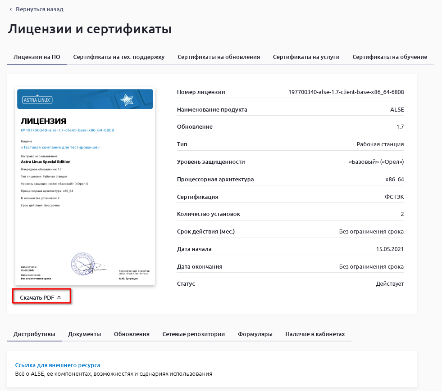Follow "Ссылка для внешнего ресурса" link

click(x=58, y=365)
